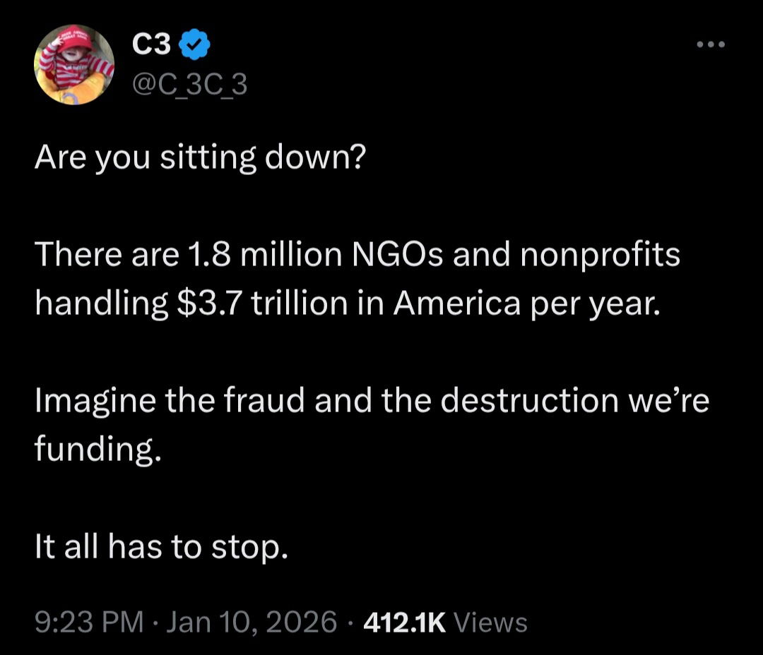Click the line 'Are you sitting down?'
This screenshot has height=655, width=763.
200,158
